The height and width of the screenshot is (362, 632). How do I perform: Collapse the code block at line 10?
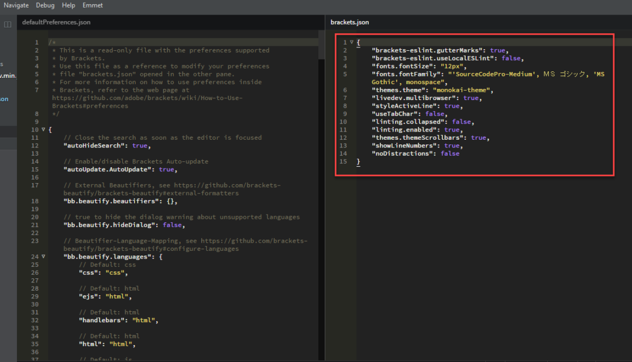(x=43, y=129)
